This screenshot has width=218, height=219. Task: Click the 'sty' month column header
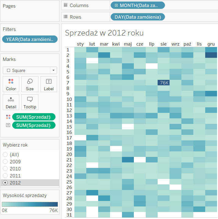coord(80,44)
